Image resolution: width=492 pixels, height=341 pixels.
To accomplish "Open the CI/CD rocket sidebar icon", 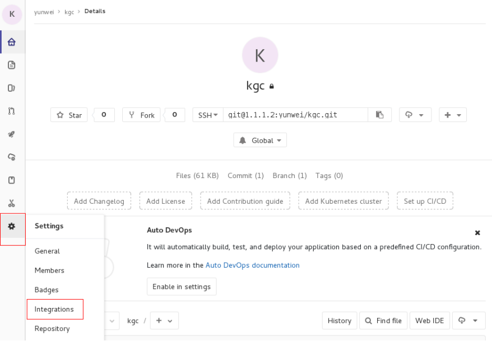I will [x=12, y=134].
